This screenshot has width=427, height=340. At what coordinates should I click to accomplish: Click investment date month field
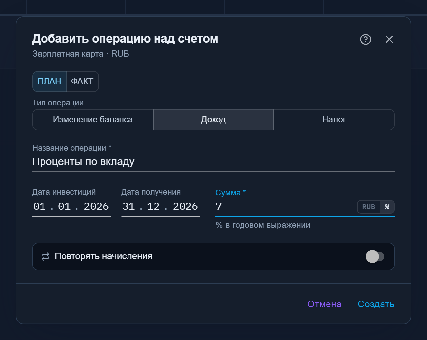click(x=64, y=206)
